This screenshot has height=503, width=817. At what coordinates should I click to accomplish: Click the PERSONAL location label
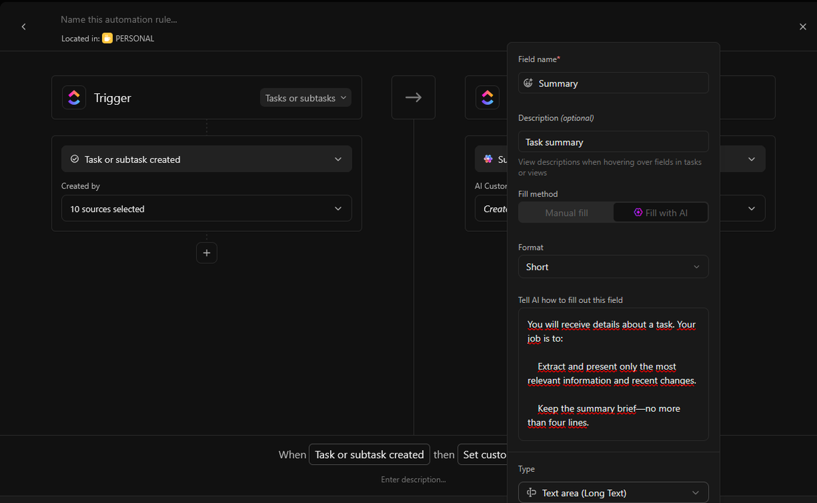pyautogui.click(x=135, y=39)
